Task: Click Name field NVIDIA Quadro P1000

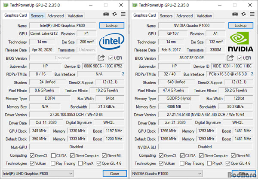Action: (191, 25)
